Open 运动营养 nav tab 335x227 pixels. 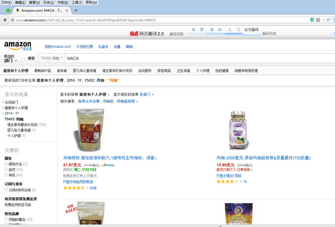pos(145,71)
